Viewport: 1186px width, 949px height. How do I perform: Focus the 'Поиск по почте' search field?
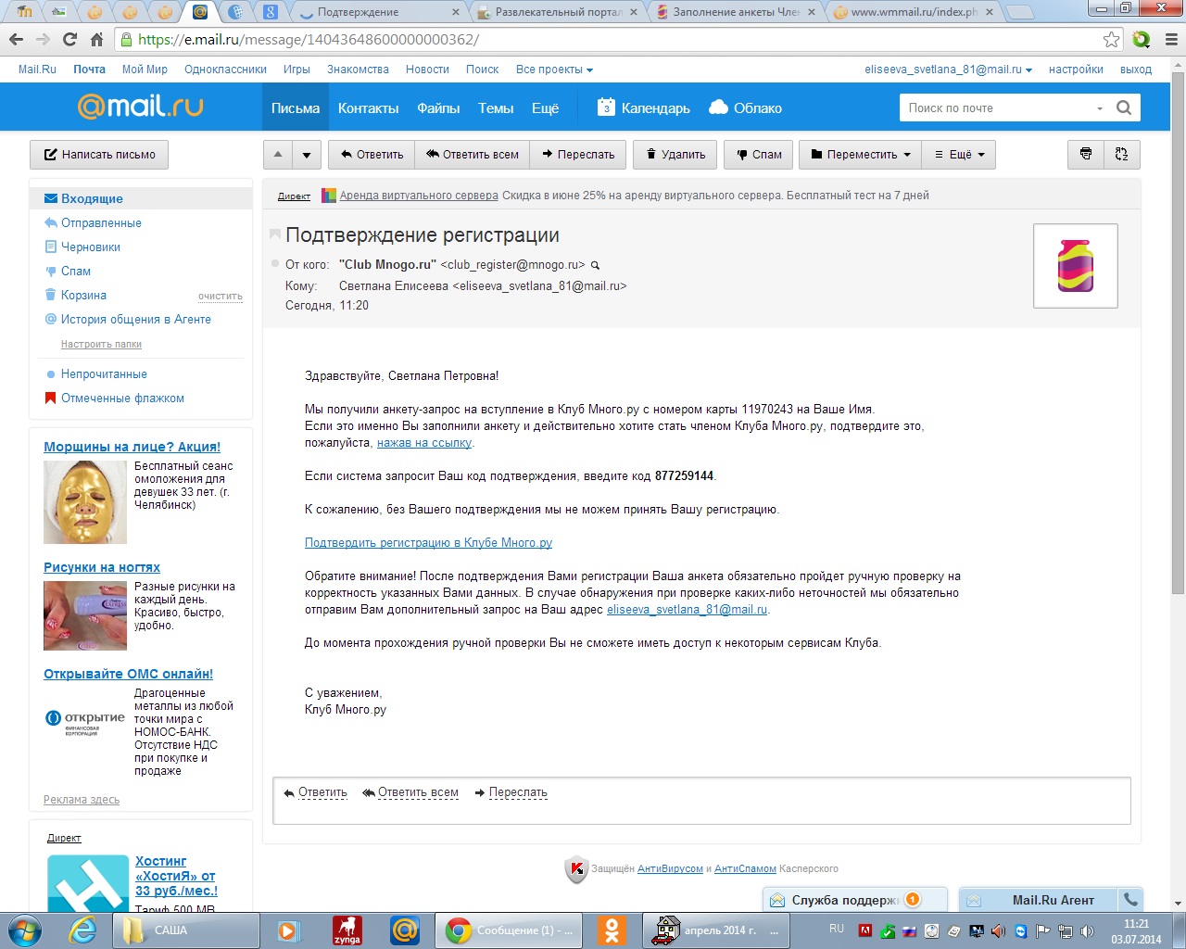(x=997, y=108)
